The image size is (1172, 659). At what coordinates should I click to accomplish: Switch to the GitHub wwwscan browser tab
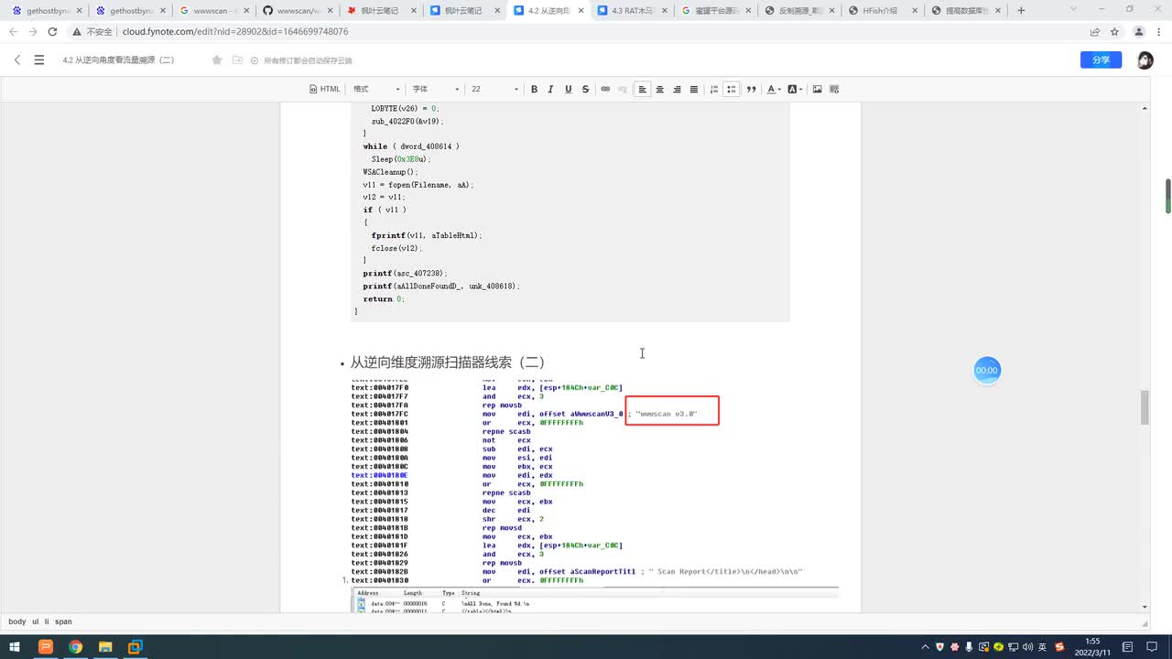298,11
